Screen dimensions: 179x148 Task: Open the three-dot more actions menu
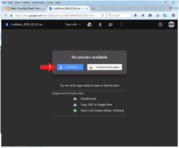tap(121, 24)
